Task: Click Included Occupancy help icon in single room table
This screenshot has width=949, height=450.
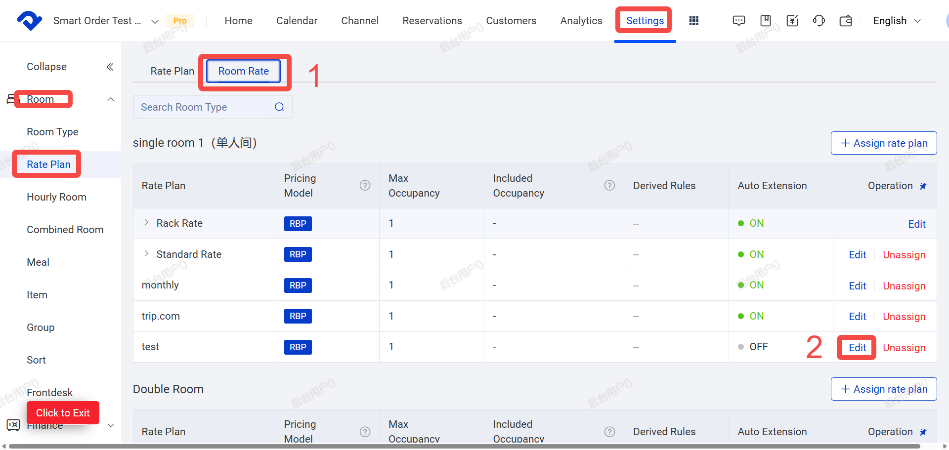Action: tap(610, 185)
